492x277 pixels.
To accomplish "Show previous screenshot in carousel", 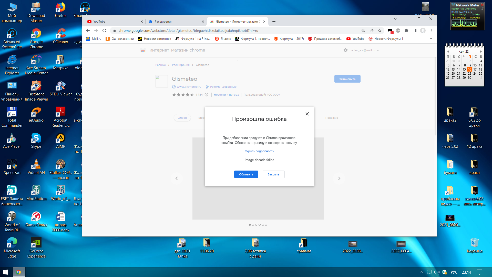I will [177, 178].
